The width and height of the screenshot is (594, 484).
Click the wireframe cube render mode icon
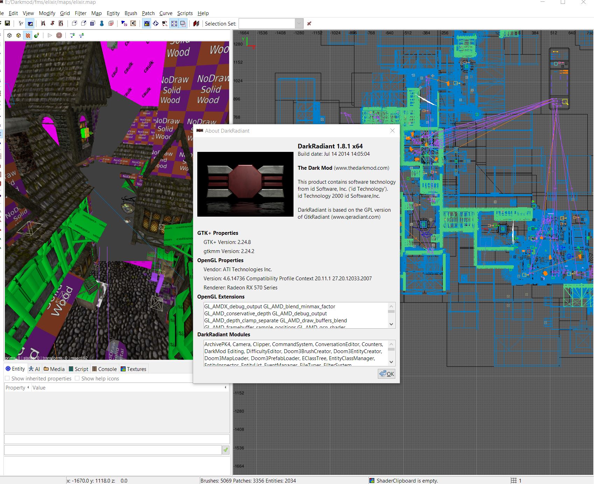tap(9, 35)
